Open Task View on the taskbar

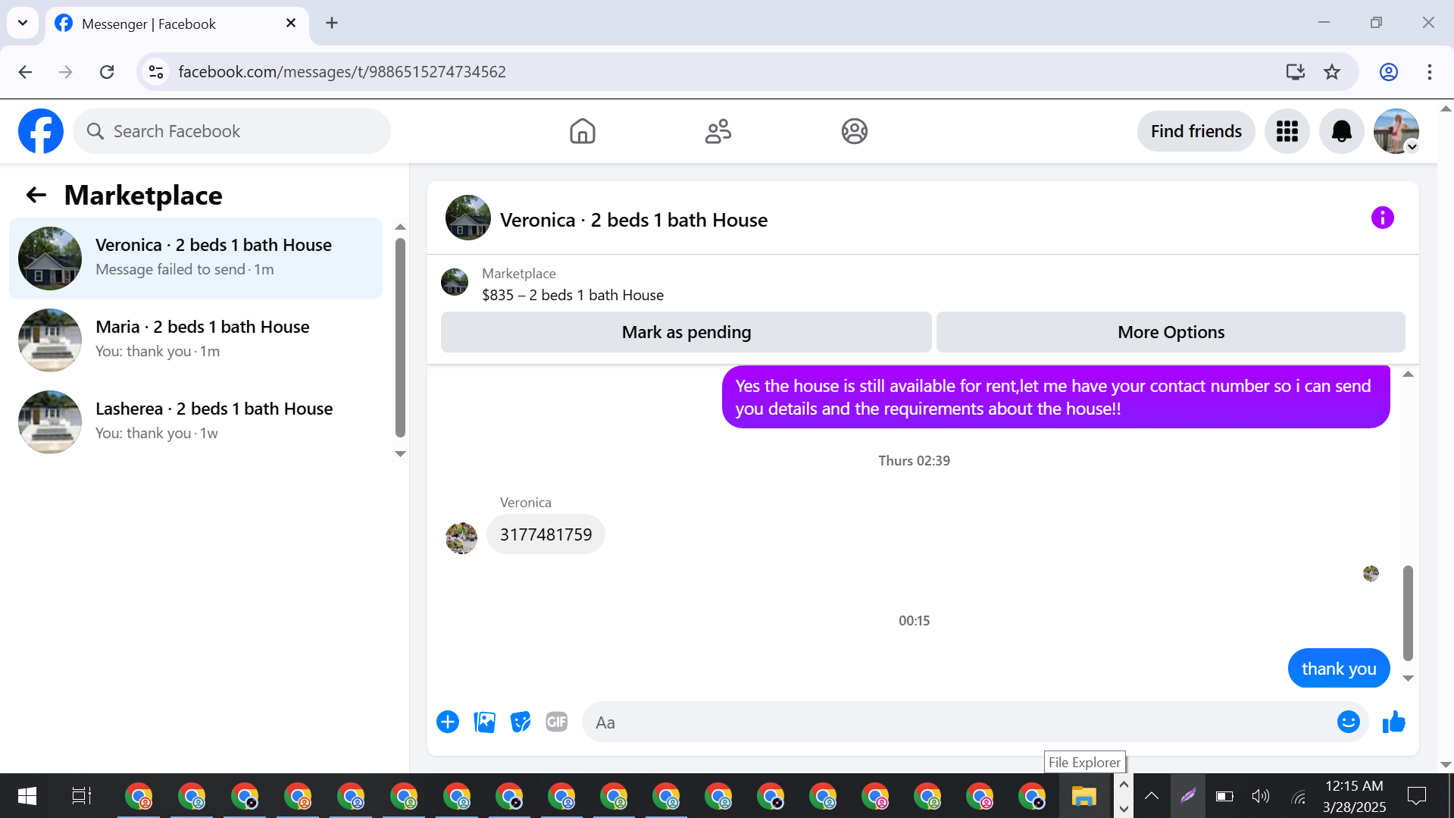(81, 796)
